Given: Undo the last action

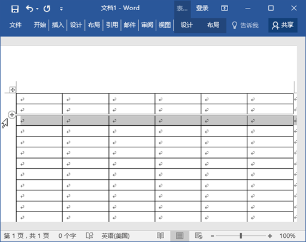Looking at the screenshot, I should point(29,8).
